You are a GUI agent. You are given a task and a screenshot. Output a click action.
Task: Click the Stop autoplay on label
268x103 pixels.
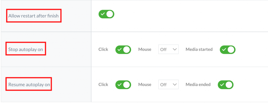[x=26, y=49]
